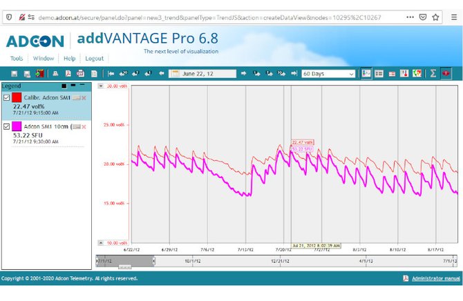
Task: Step forward one period with right arrow
Action: coord(244,73)
